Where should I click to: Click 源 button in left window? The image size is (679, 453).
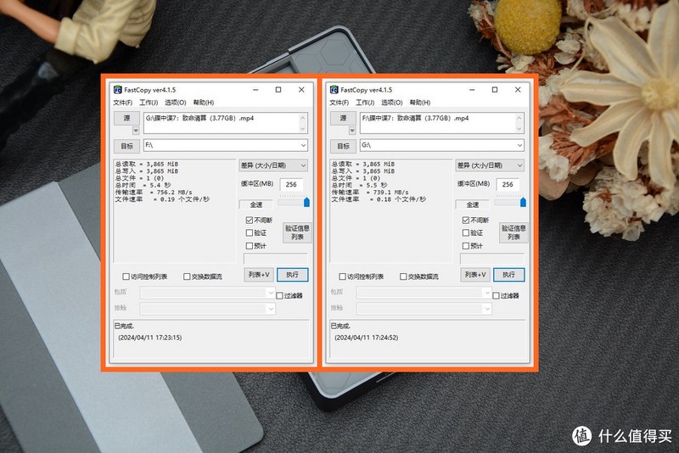coord(126,118)
